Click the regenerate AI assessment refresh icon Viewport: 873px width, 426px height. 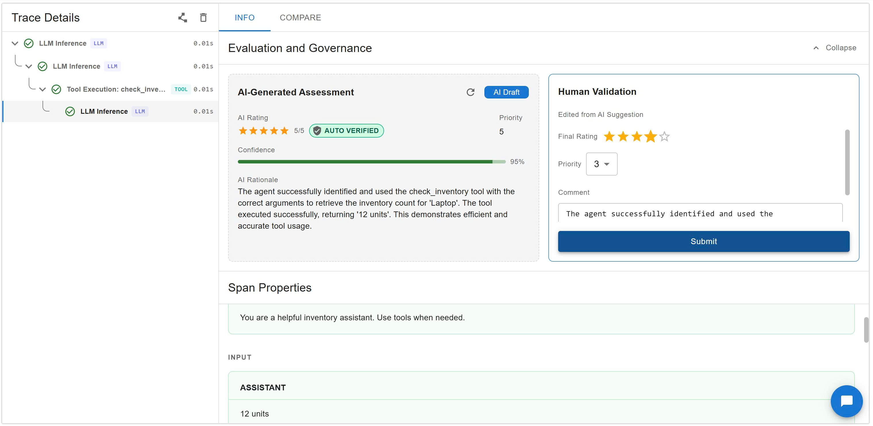pyautogui.click(x=470, y=92)
